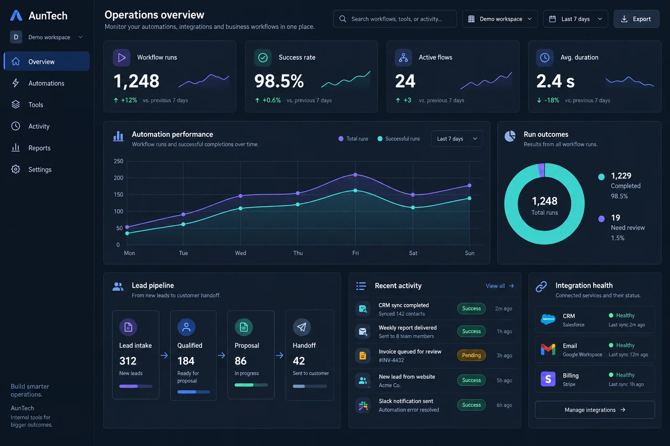This screenshot has height=446, width=670.
Task: Click the Lead intake document icon
Action: (x=128, y=327)
